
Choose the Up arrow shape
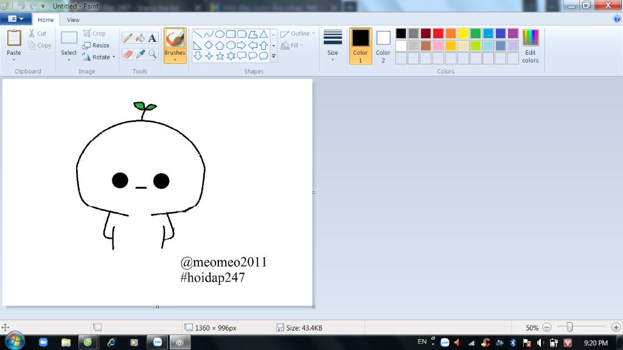coord(263,45)
